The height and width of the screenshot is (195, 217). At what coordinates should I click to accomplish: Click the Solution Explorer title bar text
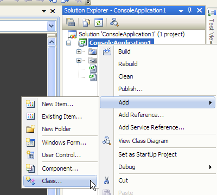coord(115,10)
